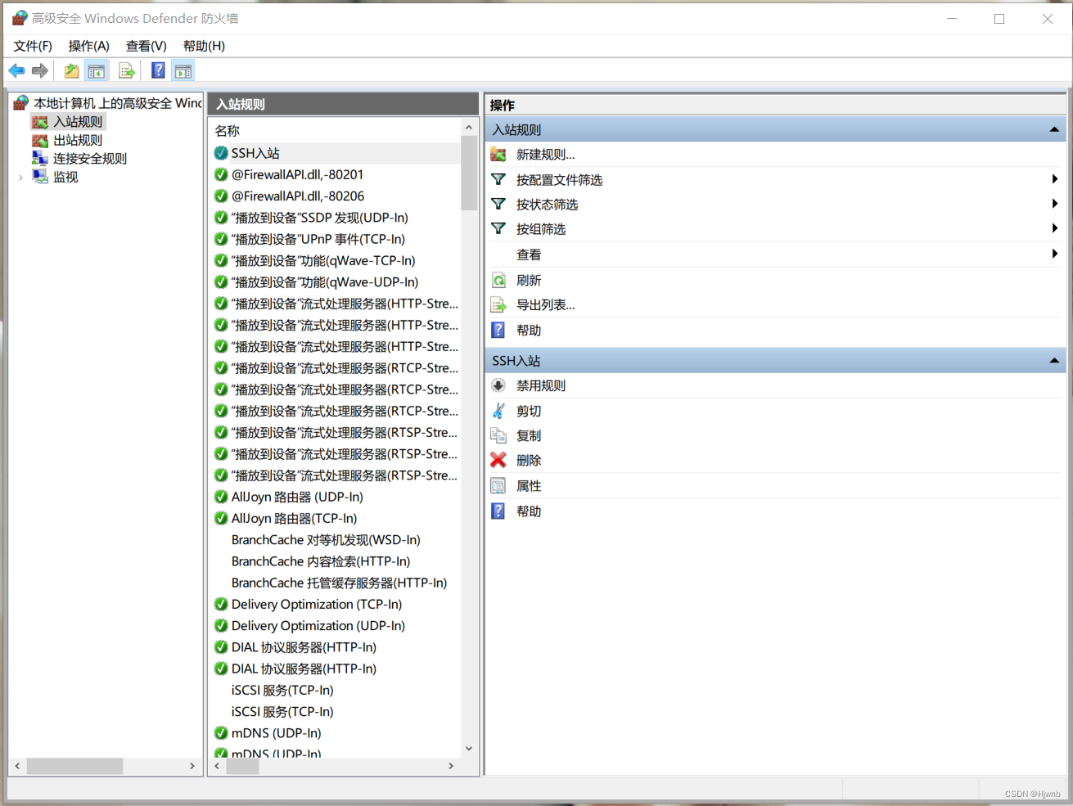Screen dimensions: 1073x806
Task: Click the firewall icon at the tree root node
Action: 21,103
